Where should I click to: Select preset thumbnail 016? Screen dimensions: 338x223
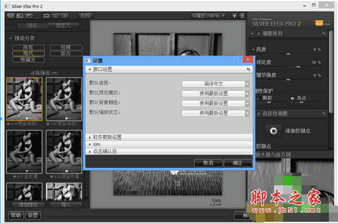click(64, 99)
